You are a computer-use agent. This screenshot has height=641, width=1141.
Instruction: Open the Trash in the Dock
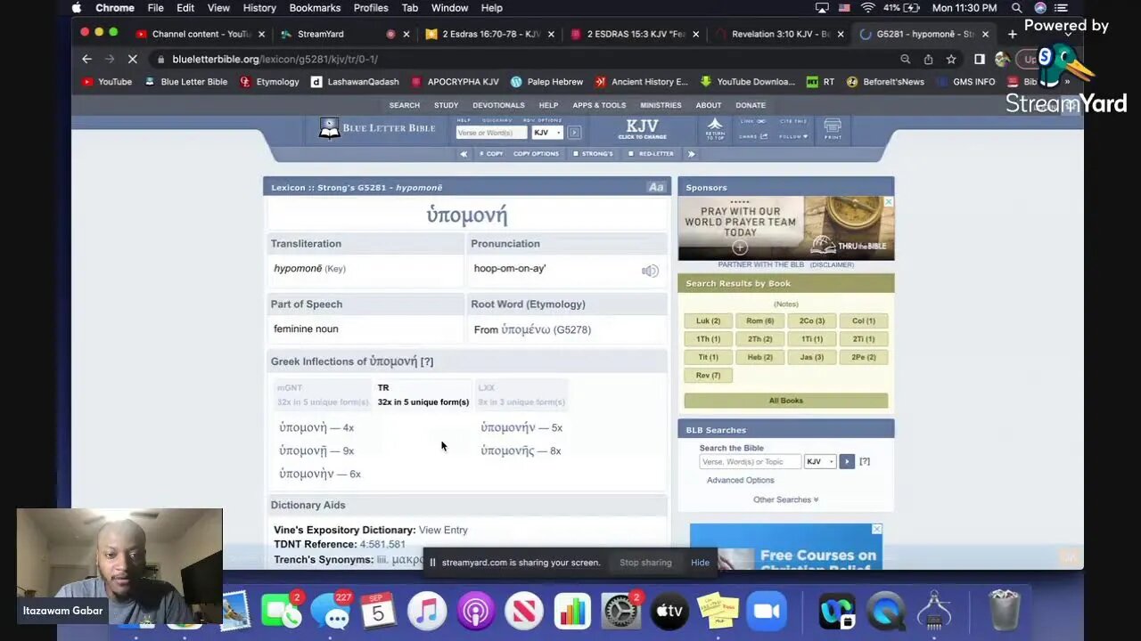1005,612
